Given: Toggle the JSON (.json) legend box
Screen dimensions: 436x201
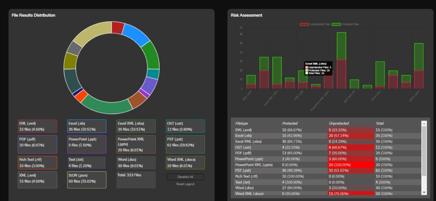Looking at the screenshot, I should click(x=87, y=180).
